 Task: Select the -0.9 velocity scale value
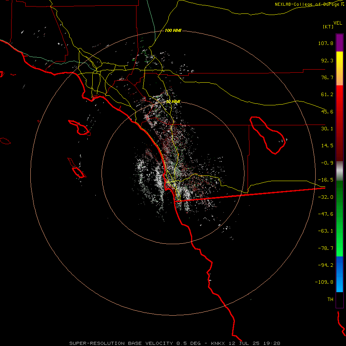click(x=327, y=163)
